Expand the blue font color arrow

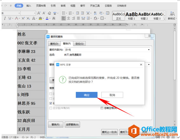(50, 18)
